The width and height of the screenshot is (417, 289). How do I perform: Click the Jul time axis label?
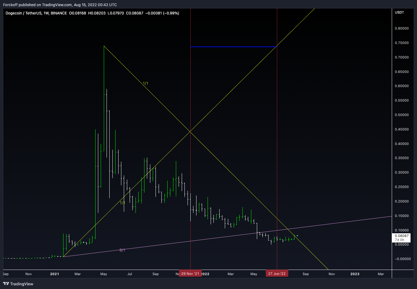coord(130,274)
